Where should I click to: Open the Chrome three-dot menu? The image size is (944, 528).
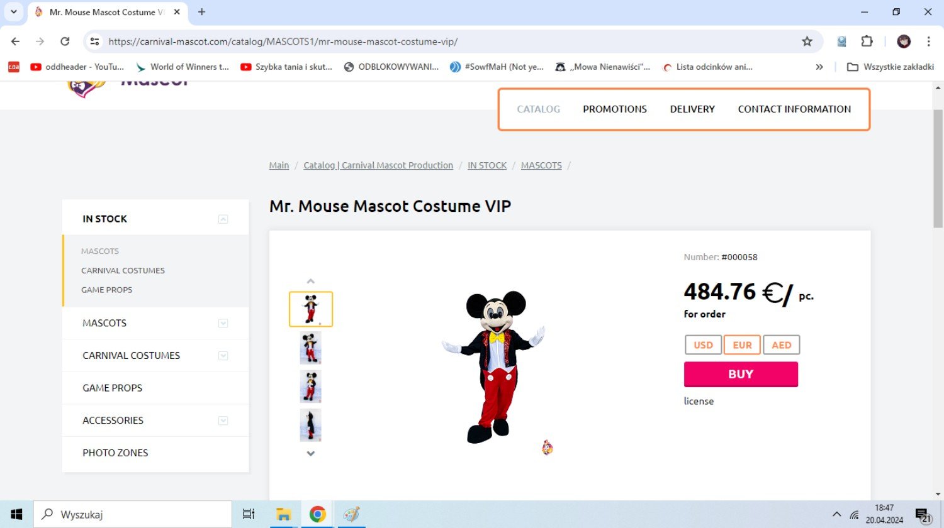click(929, 41)
